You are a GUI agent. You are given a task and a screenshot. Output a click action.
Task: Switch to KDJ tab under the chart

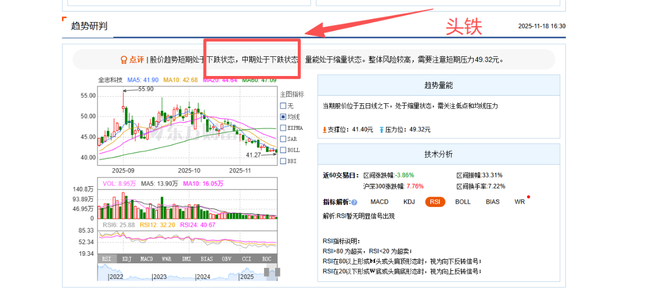pyautogui.click(x=127, y=259)
